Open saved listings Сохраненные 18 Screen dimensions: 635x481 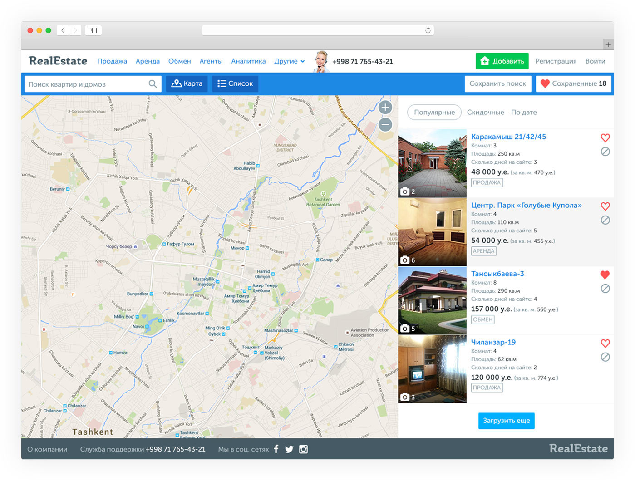(x=574, y=84)
